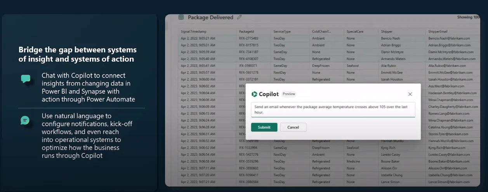Click package ID RFX-3372191
The image size is (488, 192).
[248, 79]
